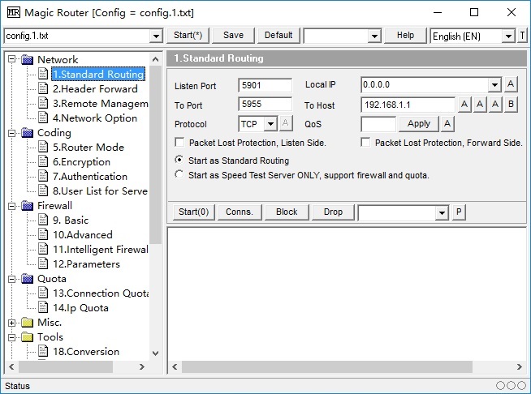Collapse the Quota tree node
531x394 pixels.
(12, 279)
